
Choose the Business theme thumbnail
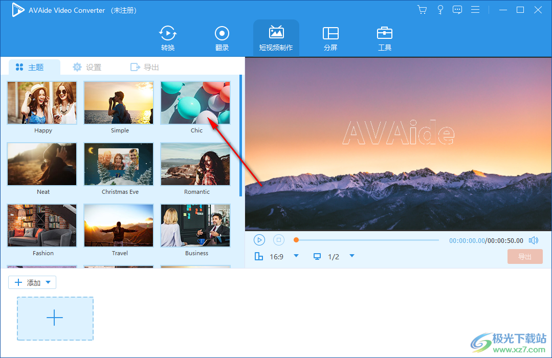coord(195,226)
